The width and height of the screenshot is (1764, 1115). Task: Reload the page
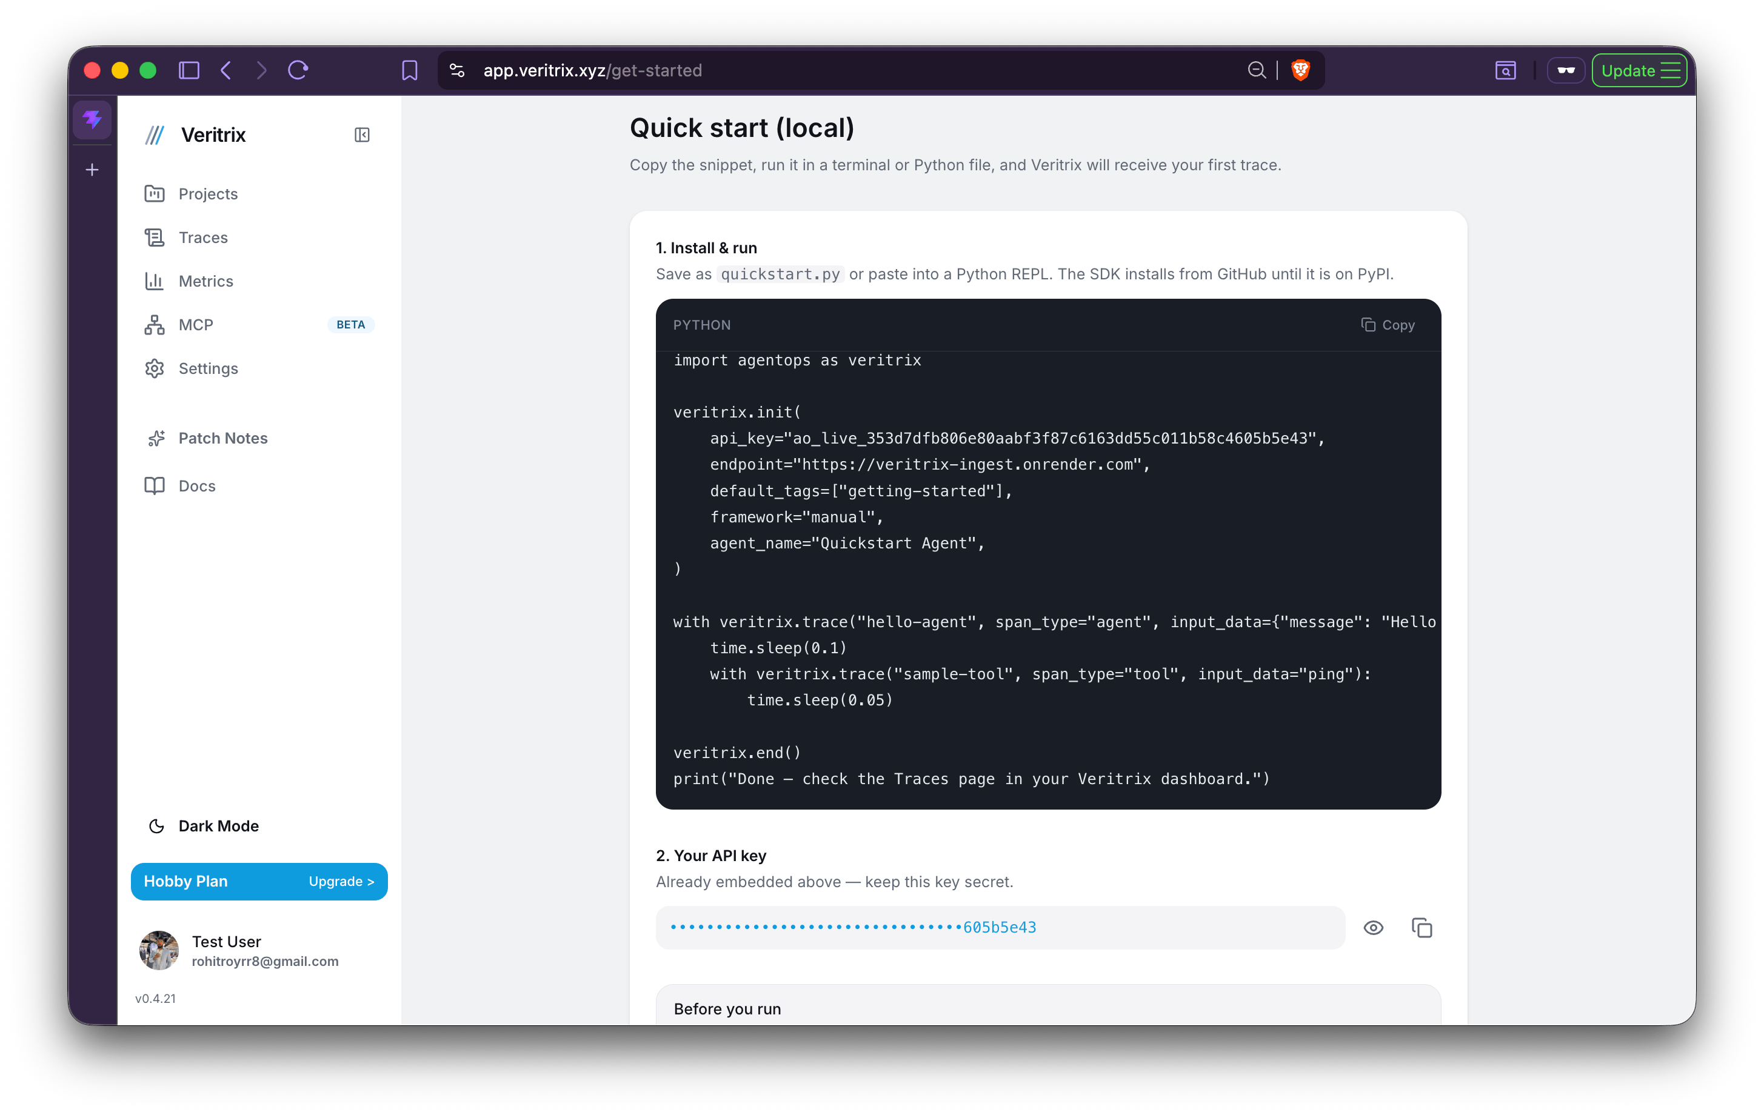tap(298, 70)
